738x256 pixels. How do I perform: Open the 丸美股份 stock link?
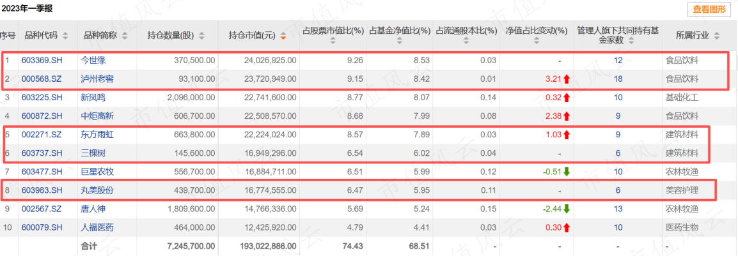97,190
